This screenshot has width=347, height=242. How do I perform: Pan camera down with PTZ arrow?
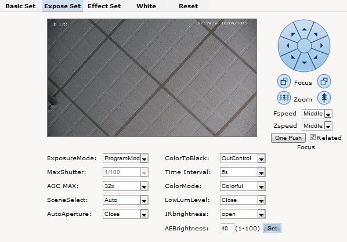304,63
